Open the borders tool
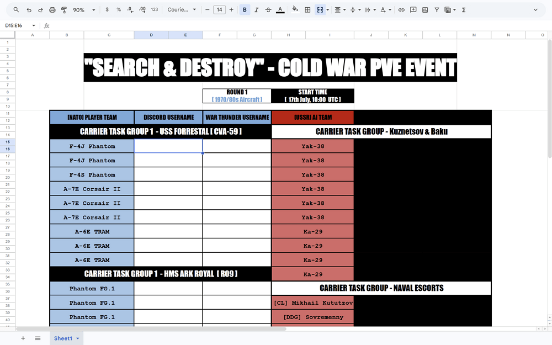 [x=307, y=10]
